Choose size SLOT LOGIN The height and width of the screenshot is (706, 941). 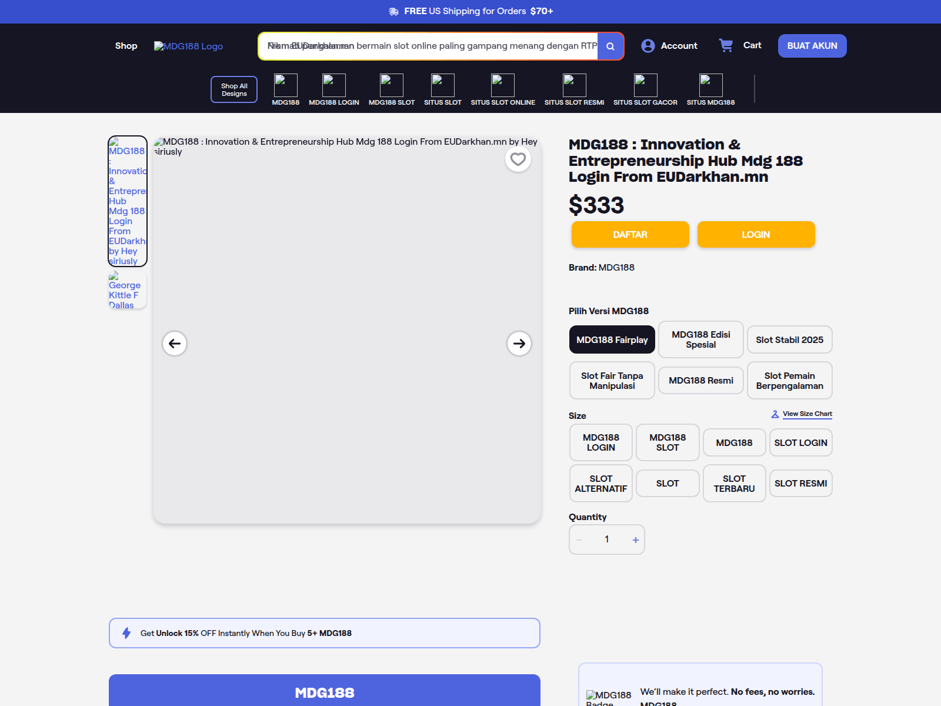801,442
